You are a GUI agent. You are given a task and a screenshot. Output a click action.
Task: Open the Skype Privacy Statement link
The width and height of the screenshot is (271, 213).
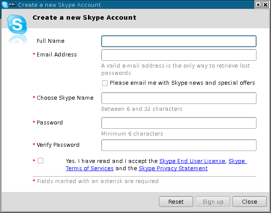[x=173, y=169]
